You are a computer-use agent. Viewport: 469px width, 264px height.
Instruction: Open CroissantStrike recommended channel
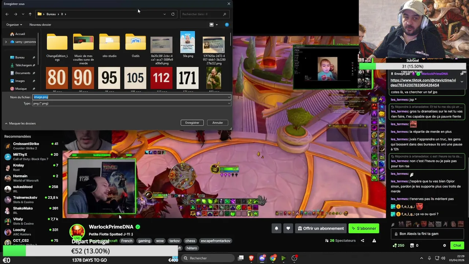pyautogui.click(x=31, y=146)
